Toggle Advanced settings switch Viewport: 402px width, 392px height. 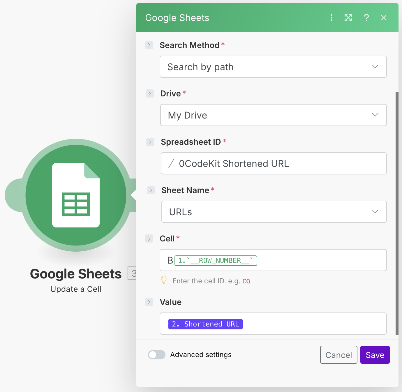click(157, 355)
